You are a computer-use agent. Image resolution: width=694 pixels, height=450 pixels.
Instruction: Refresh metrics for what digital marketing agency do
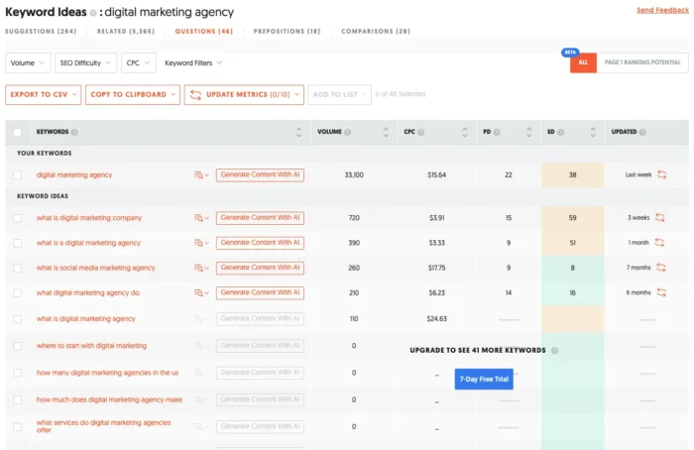(661, 292)
